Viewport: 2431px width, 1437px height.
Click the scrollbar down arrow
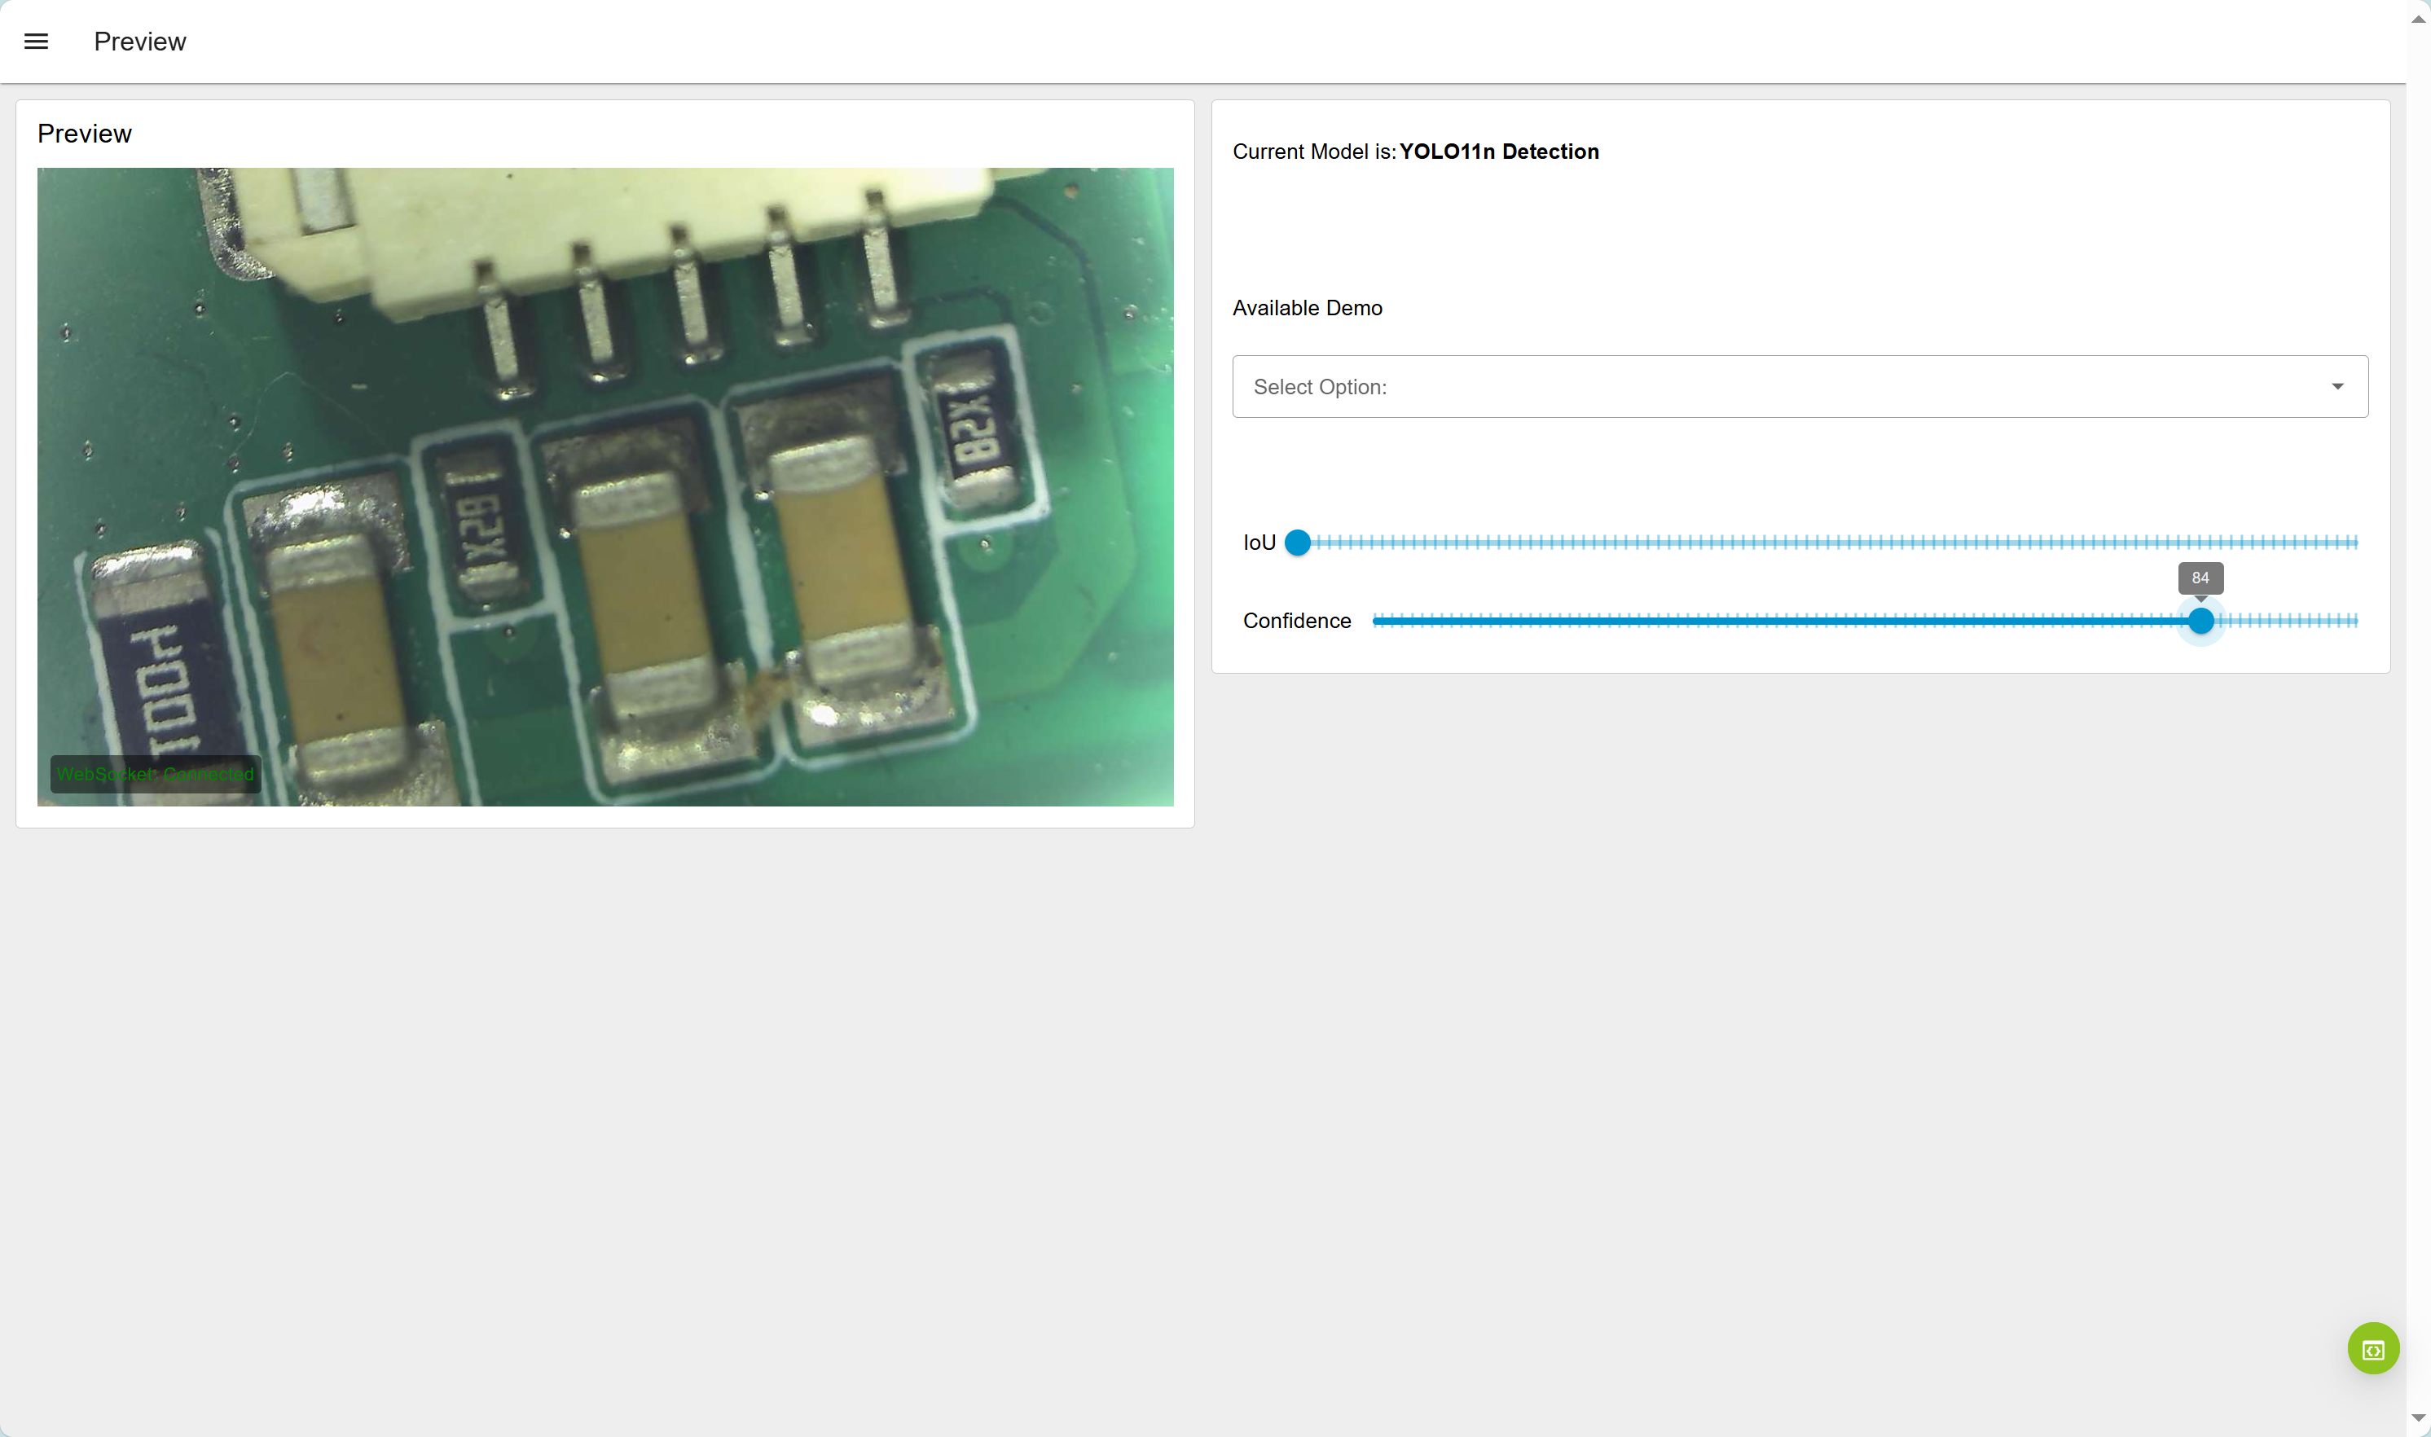point(2417,1418)
